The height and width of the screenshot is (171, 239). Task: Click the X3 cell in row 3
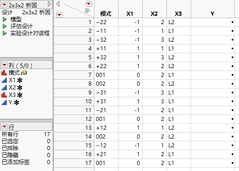coord(179,40)
